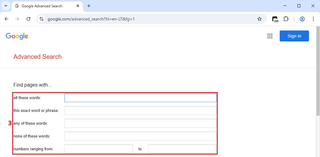The height and width of the screenshot is (157, 320).
Task: Expand the tab search dropdown arrow
Action: coord(5,6)
